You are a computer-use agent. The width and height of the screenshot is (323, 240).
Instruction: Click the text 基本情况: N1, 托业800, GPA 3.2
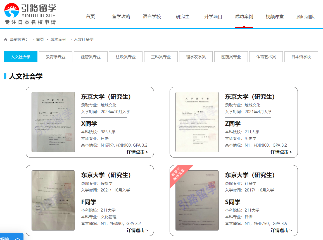coord(256,145)
